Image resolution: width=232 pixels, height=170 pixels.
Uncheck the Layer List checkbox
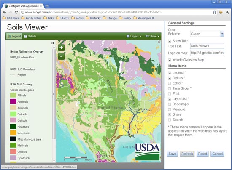tap(170, 99)
